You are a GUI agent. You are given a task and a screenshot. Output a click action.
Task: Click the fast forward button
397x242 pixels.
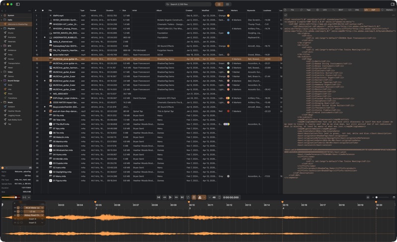tap(176, 197)
